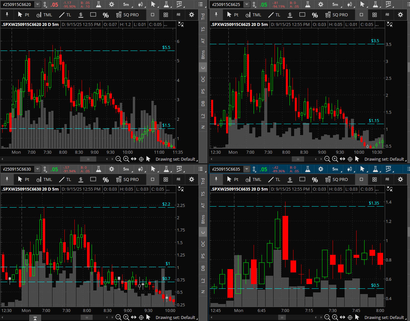Click horizontal scrollbar thumb under C6620 chart
This screenshot has width=410, height=321.
pos(88,159)
